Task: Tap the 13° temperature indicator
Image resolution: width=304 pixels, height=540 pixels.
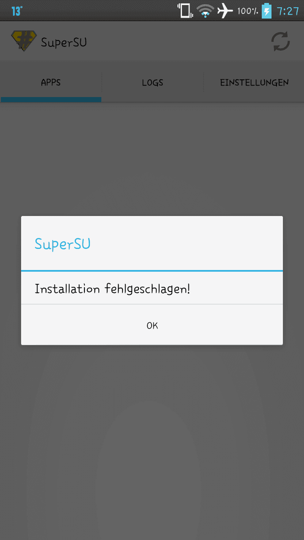Action: [x=17, y=11]
